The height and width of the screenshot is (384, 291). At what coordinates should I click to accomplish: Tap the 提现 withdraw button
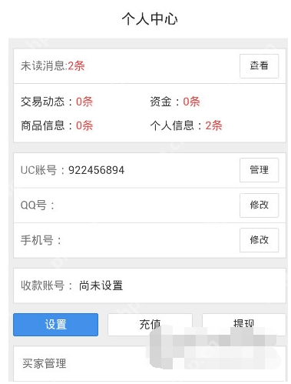pos(244,325)
